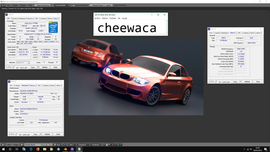
Task: Open Tools dropdown arrow in bottom-left CPU-Z
Action: [40, 134]
